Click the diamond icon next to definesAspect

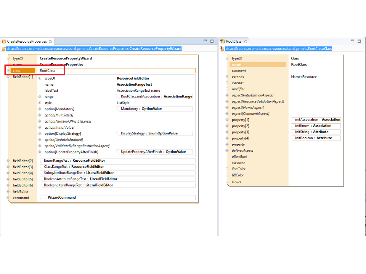coord(227,151)
